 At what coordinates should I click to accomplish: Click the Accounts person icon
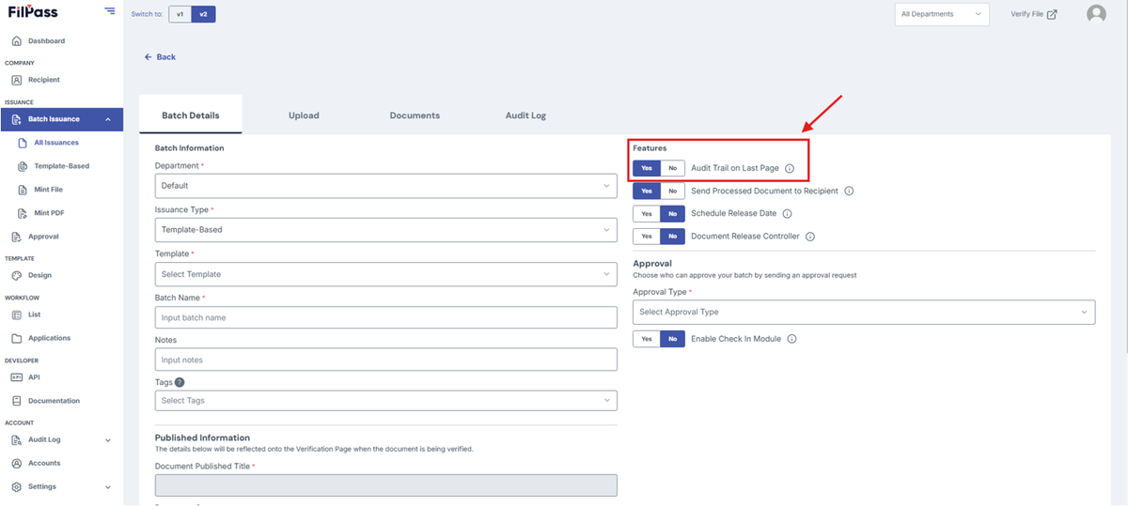tap(17, 463)
